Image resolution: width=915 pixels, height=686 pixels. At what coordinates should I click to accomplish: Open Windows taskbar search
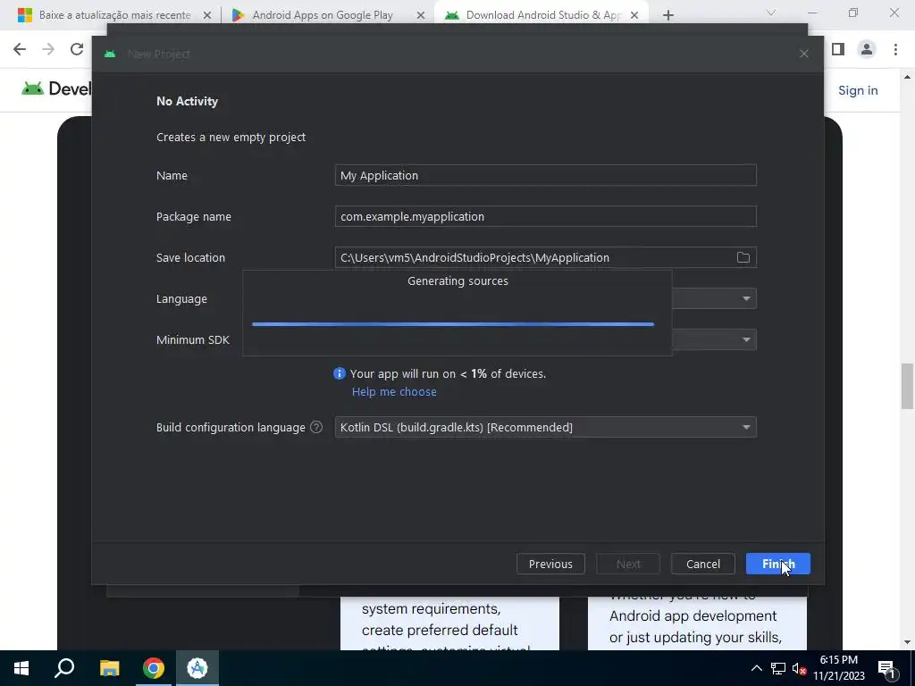click(64, 668)
